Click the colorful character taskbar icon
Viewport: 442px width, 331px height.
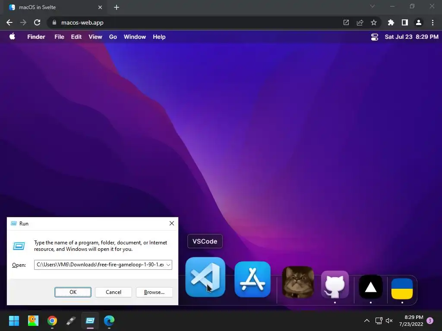point(33,321)
